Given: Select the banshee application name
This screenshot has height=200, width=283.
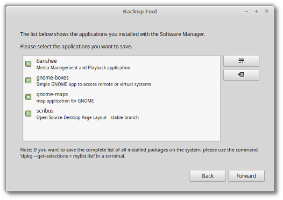Looking at the screenshot, I should [x=47, y=61].
